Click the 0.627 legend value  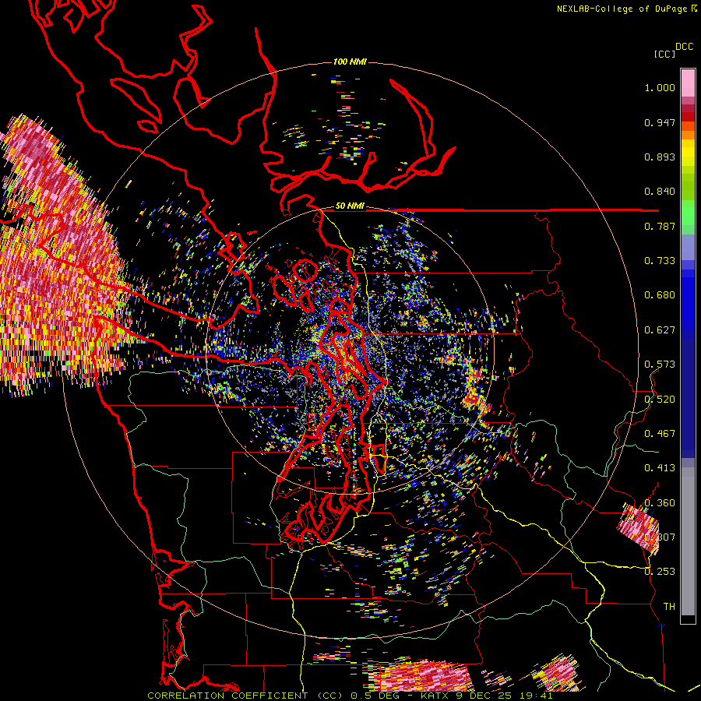coord(660,330)
